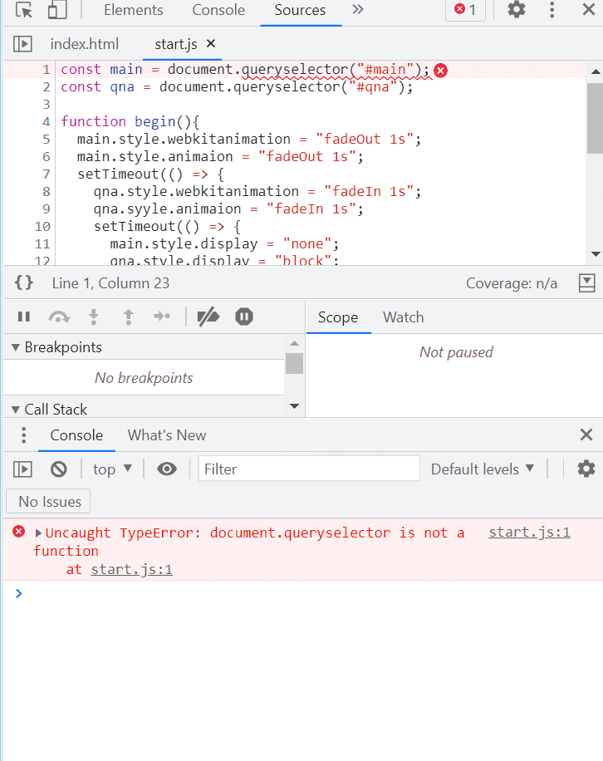This screenshot has height=761, width=603.
Task: Click the red error icon in console message
Action: [19, 532]
